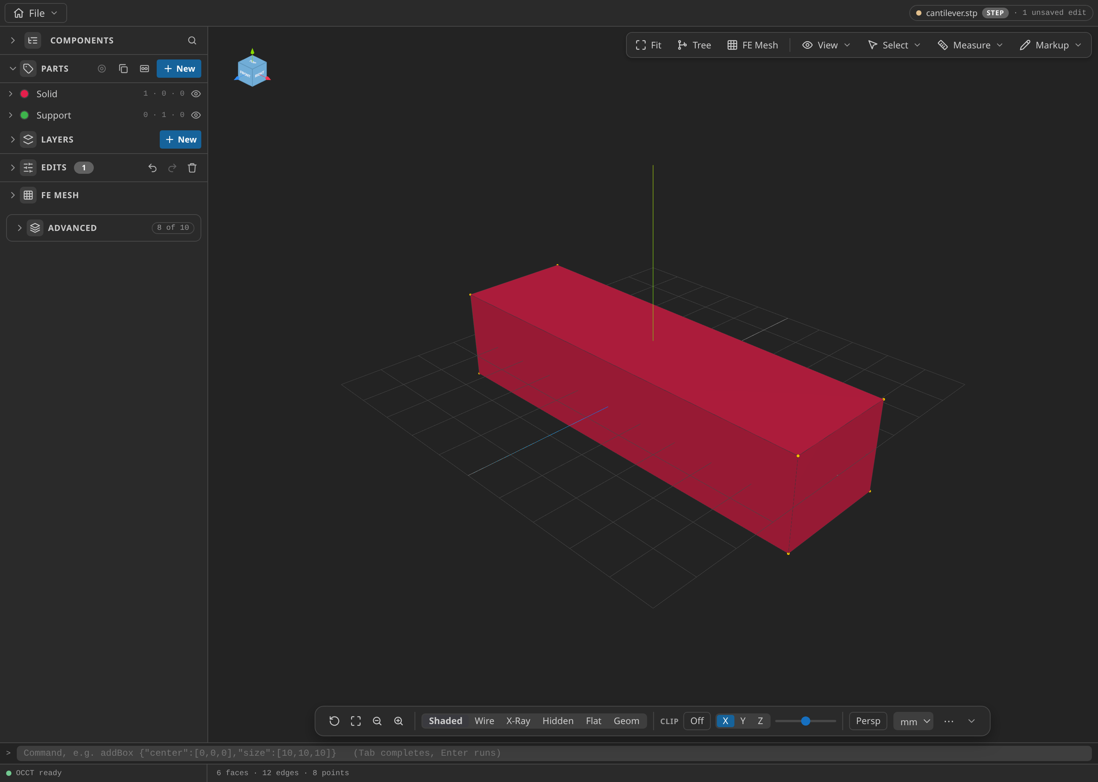Viewport: 1098px width, 782px height.
Task: Turn the clip Off toggle
Action: (x=697, y=721)
